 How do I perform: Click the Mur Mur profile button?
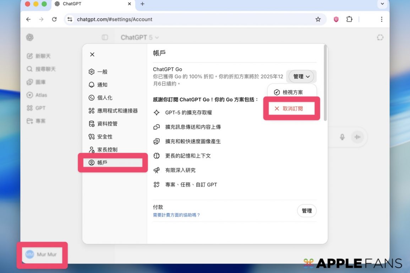coord(42,254)
